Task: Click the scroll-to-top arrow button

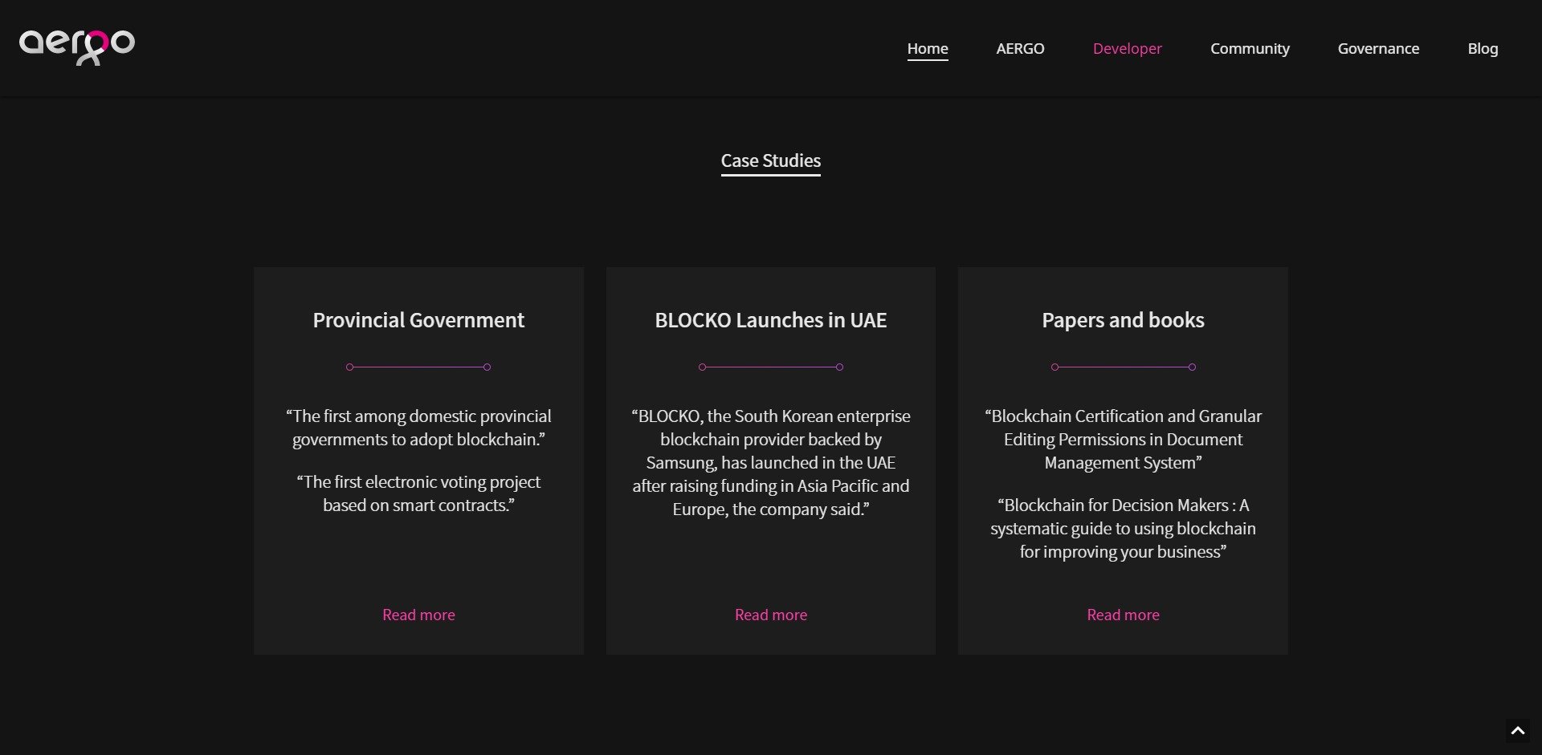Action: click(1517, 730)
